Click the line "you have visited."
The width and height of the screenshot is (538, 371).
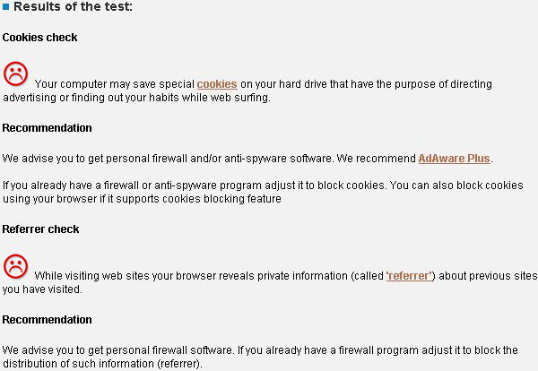[42, 289]
